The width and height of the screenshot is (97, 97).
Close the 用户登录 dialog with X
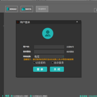77,22
